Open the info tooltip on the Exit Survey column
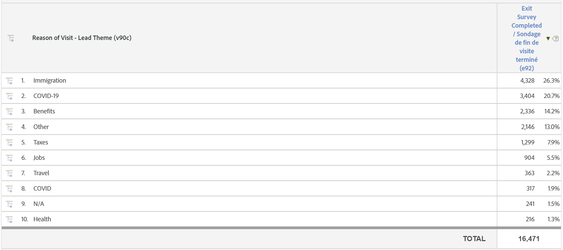The width and height of the screenshot is (563, 250). coord(556,39)
